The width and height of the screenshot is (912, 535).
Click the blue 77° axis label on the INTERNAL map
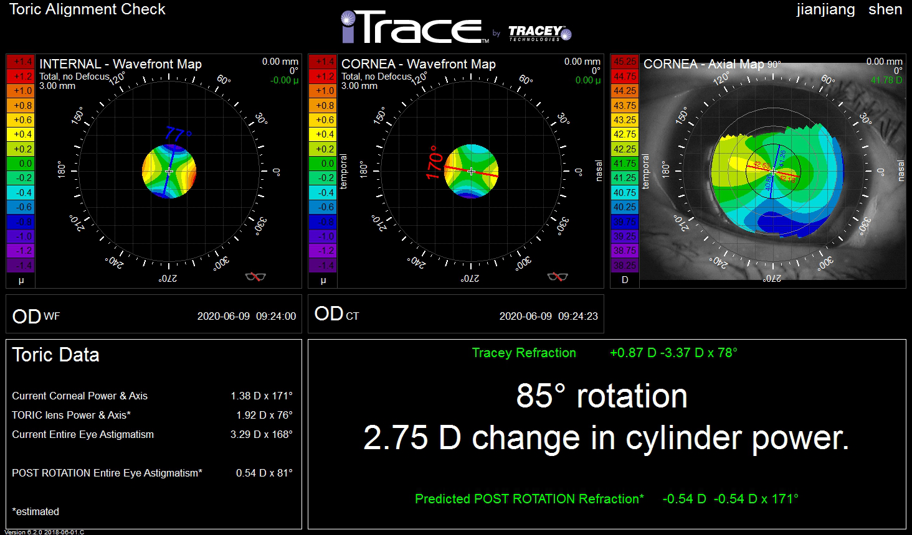(x=178, y=134)
